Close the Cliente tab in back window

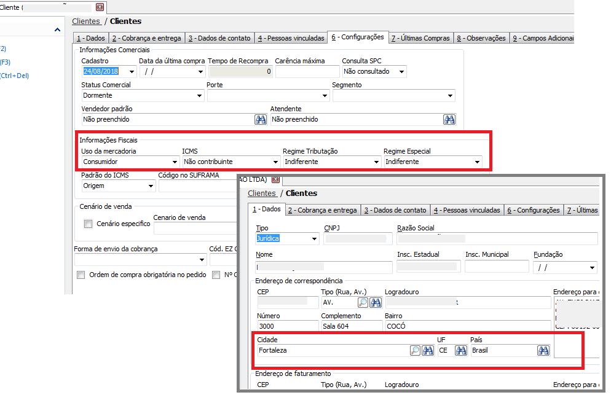click(100, 7)
